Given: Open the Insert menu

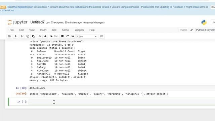Looking at the screenshot, I should tap(43, 30).
